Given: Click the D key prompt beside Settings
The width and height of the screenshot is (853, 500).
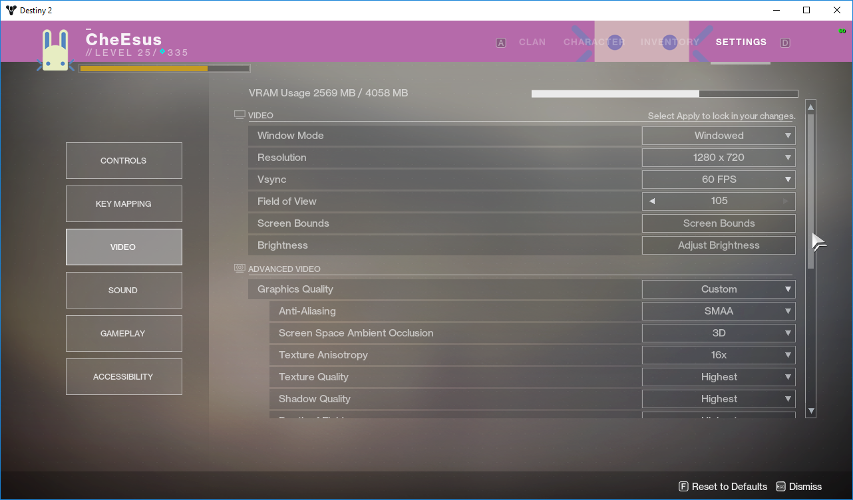Looking at the screenshot, I should (x=785, y=43).
